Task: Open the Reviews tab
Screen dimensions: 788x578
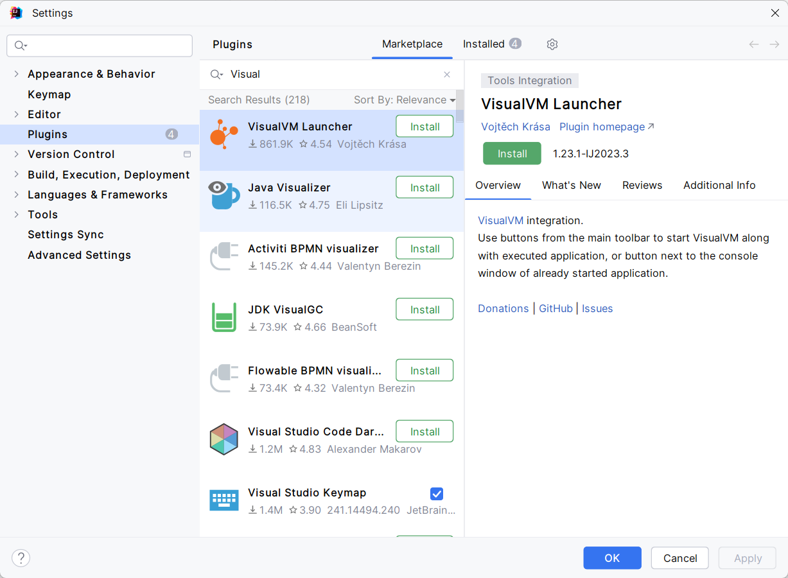Action: click(x=642, y=185)
